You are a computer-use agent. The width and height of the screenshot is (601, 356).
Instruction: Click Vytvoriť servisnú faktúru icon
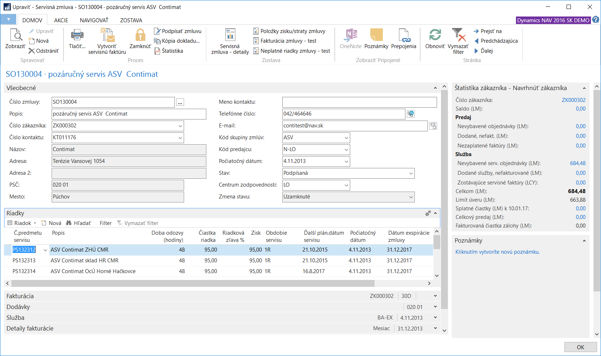click(x=107, y=35)
